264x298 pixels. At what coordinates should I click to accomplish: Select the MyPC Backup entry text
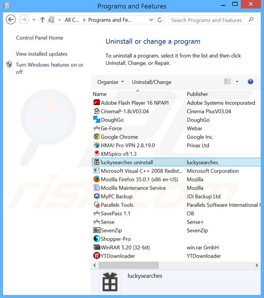(117, 196)
